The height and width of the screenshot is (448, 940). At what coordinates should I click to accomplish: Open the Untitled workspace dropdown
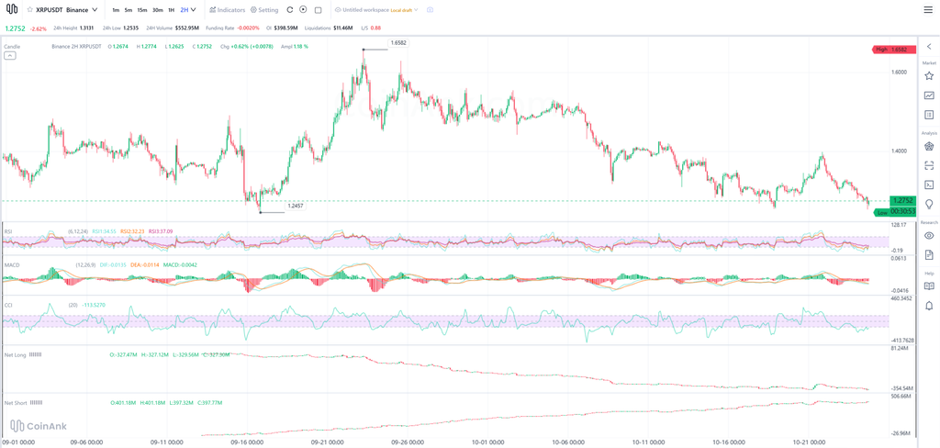376,9
